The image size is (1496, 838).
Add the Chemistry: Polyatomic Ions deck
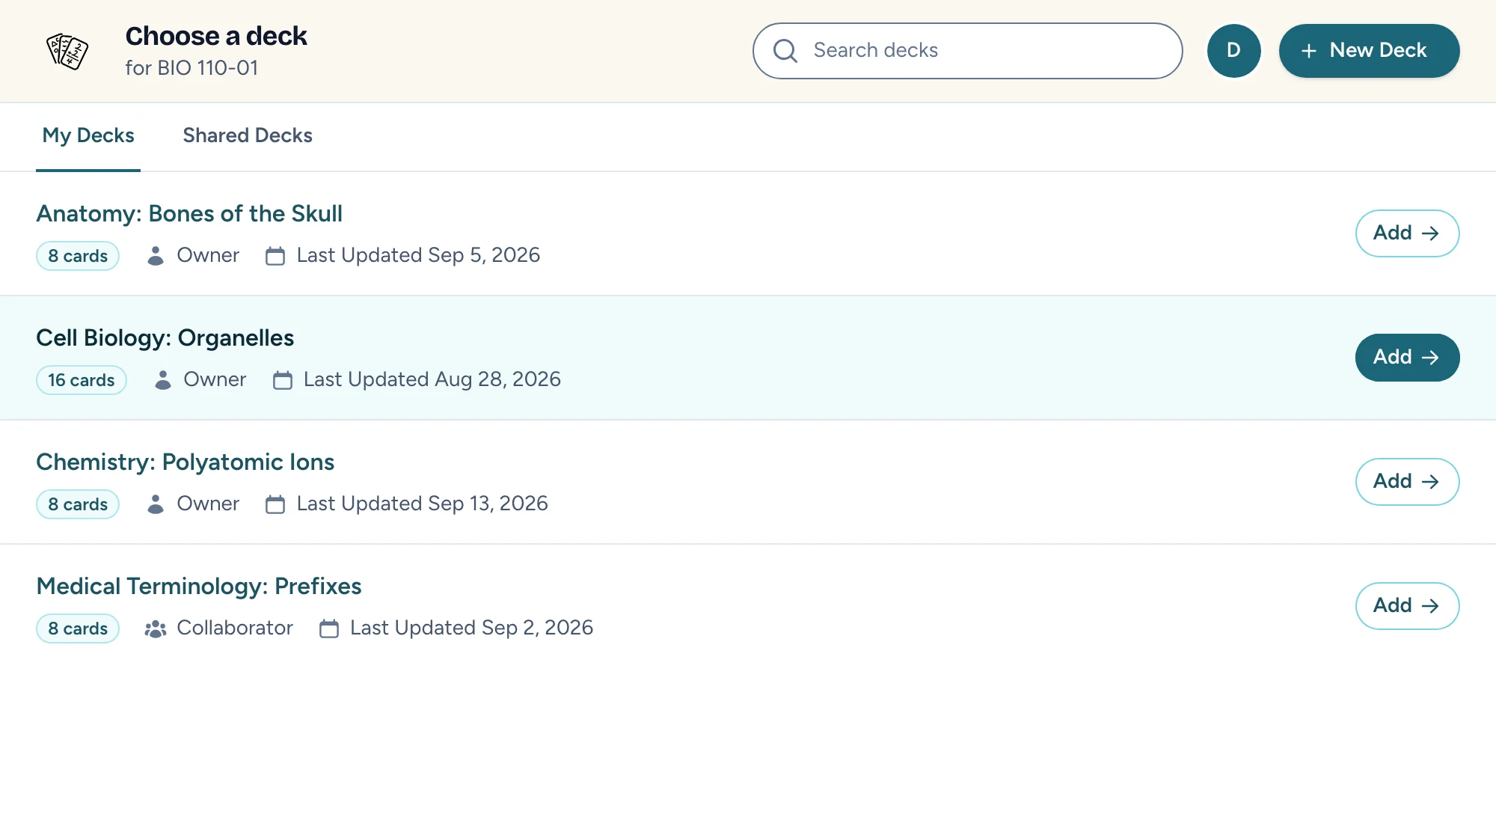1407,482
